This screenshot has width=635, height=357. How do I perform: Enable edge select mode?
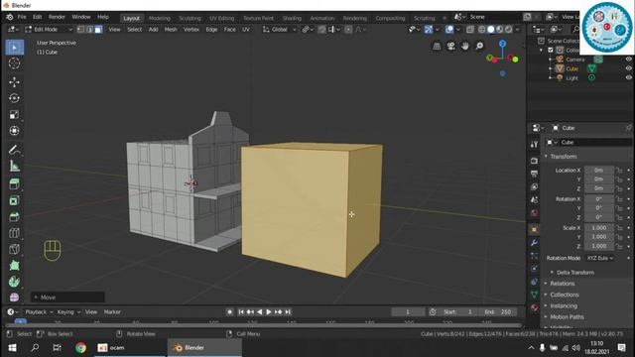[89, 29]
